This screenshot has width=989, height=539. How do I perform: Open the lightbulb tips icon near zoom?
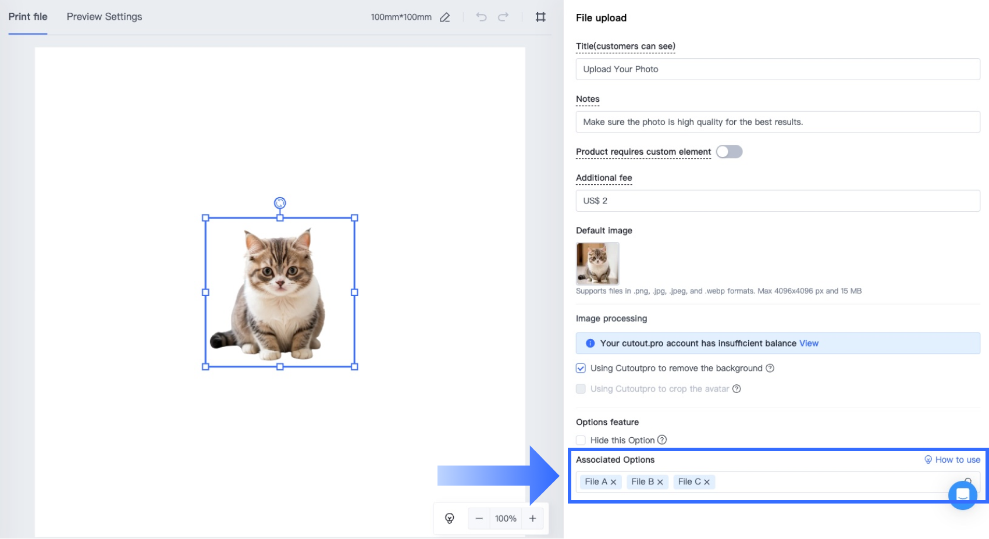pyautogui.click(x=450, y=519)
